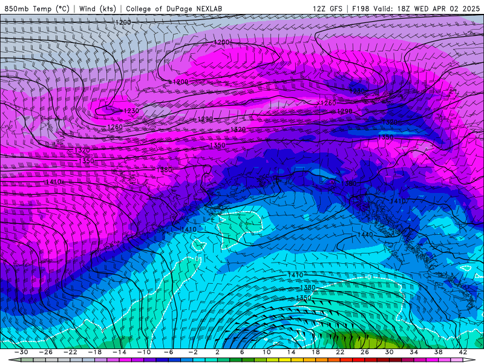The width and height of the screenshot is (484, 363).
Task: Click the 38 value on the color scale
Action: [x=438, y=352]
